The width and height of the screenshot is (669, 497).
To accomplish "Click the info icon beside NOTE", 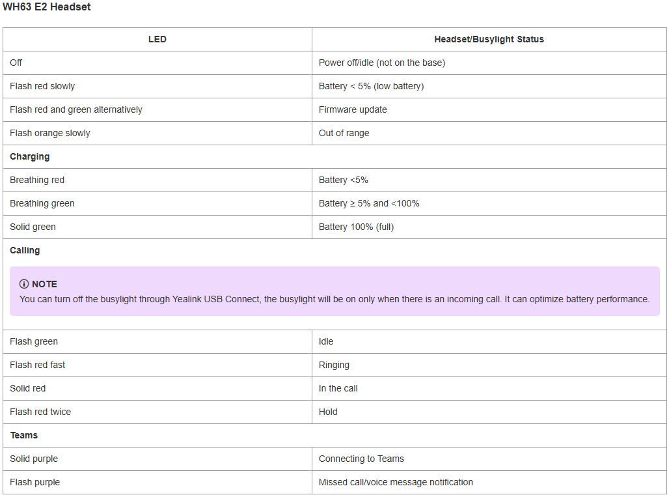I will pos(24,284).
